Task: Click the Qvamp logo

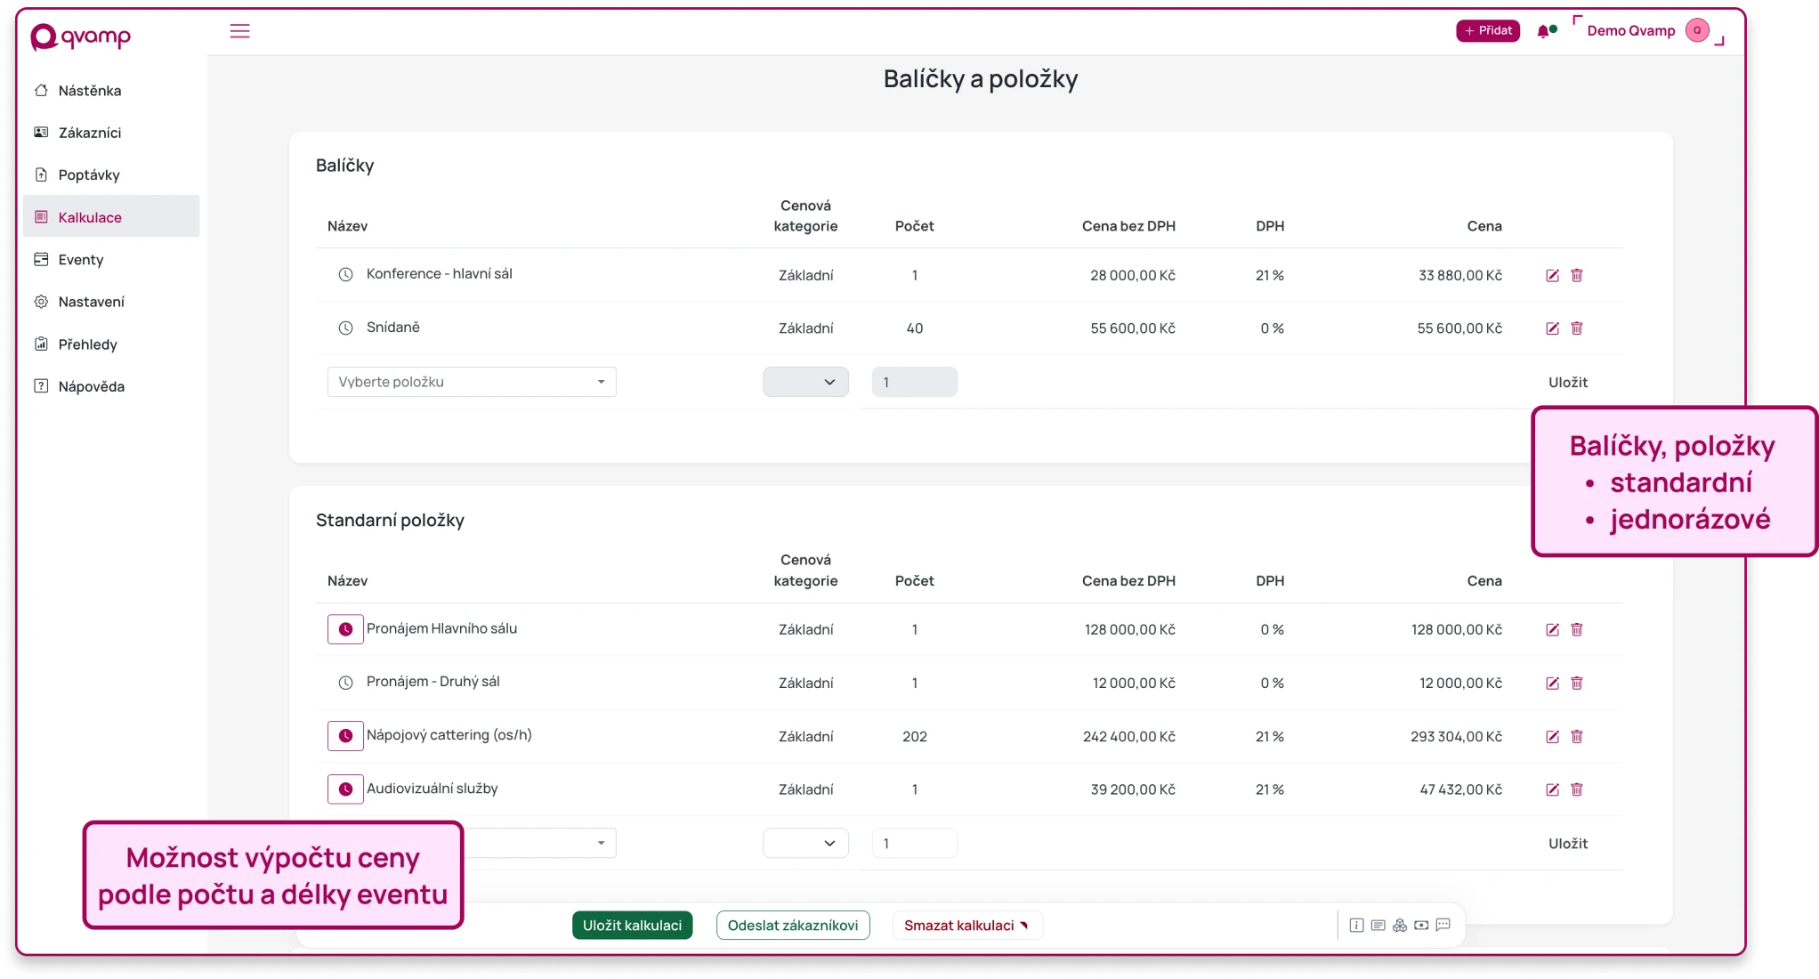Action: point(80,36)
